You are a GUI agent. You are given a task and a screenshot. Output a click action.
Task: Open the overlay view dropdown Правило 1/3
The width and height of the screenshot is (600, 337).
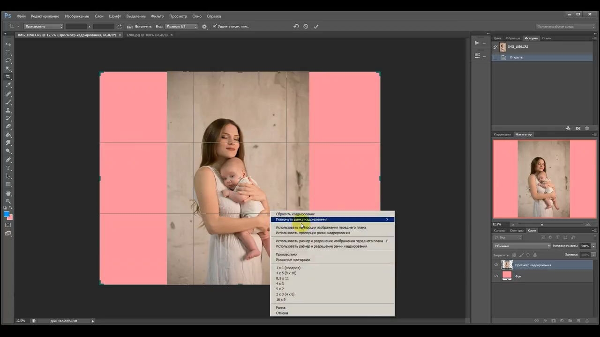click(182, 27)
